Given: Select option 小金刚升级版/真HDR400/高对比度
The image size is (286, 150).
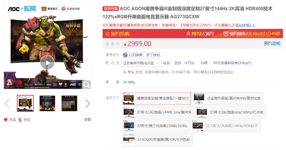Looking at the screenshot, I should pyautogui.click(x=228, y=98).
